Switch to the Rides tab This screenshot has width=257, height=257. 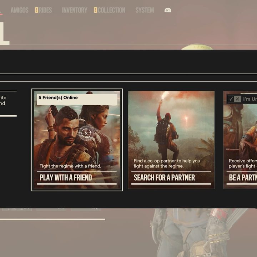(45, 10)
